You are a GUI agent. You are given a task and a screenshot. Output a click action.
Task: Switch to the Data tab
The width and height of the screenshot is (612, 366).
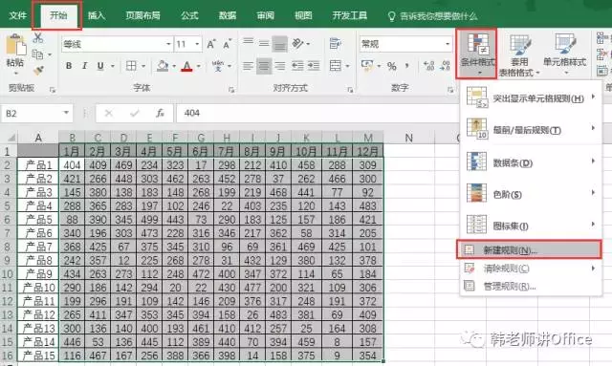coord(228,15)
